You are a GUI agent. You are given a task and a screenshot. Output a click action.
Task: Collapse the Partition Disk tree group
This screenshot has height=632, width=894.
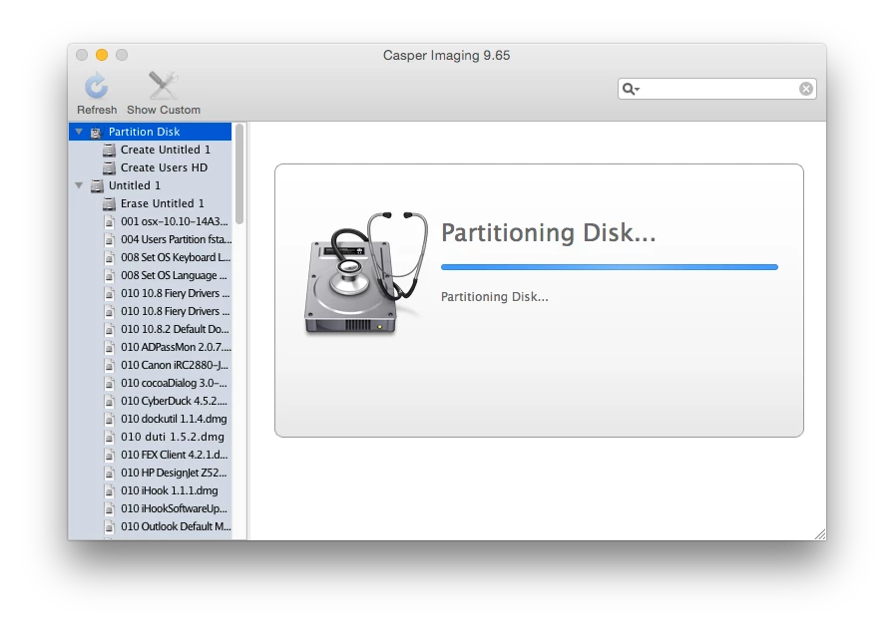pyautogui.click(x=79, y=132)
